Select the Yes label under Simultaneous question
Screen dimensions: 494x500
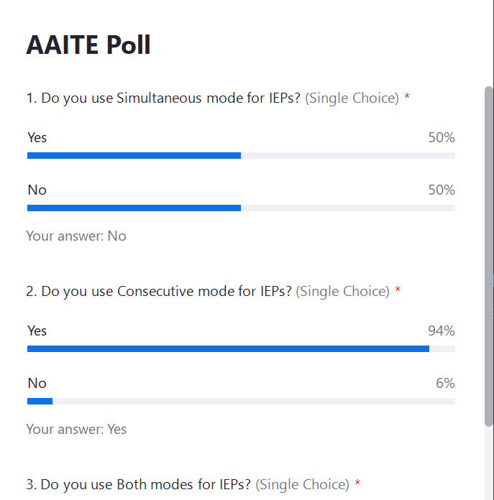(x=37, y=137)
